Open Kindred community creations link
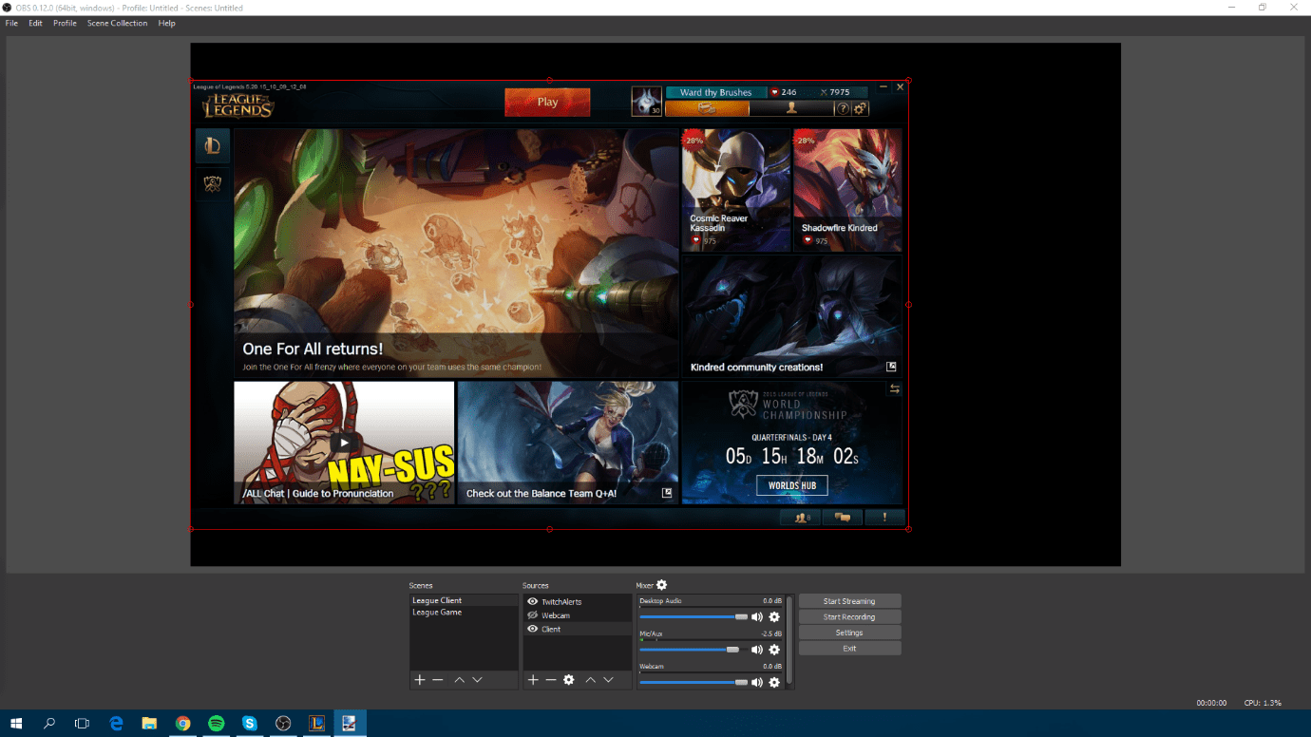The height and width of the screenshot is (737, 1311). (791, 316)
